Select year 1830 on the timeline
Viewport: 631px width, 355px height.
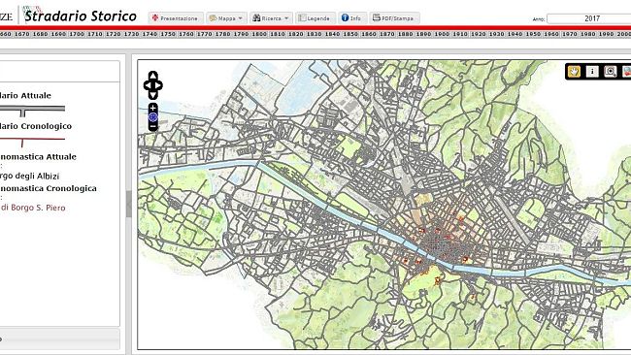click(314, 34)
